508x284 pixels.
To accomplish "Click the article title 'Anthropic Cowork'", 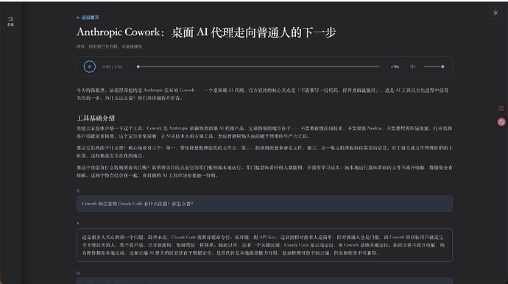I will (x=206, y=32).
